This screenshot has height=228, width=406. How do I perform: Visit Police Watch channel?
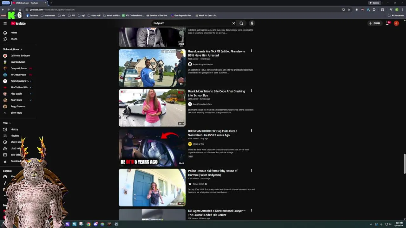pyautogui.click(x=199, y=184)
